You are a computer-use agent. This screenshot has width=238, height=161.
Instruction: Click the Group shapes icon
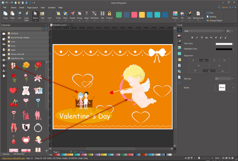coord(80,14)
